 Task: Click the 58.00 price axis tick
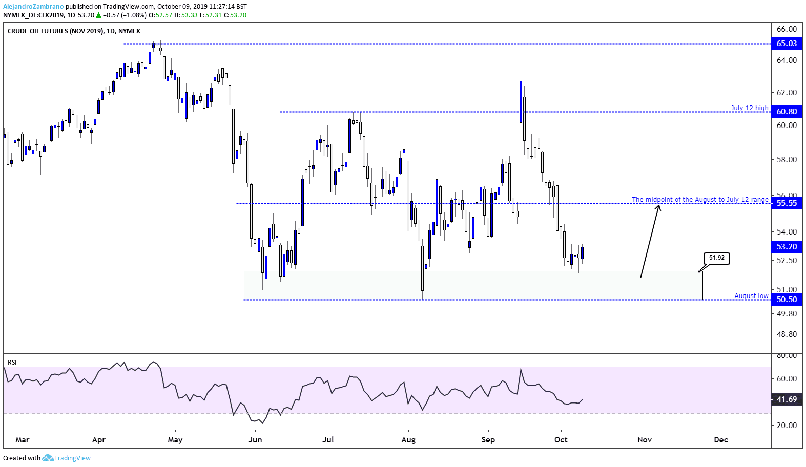787,160
